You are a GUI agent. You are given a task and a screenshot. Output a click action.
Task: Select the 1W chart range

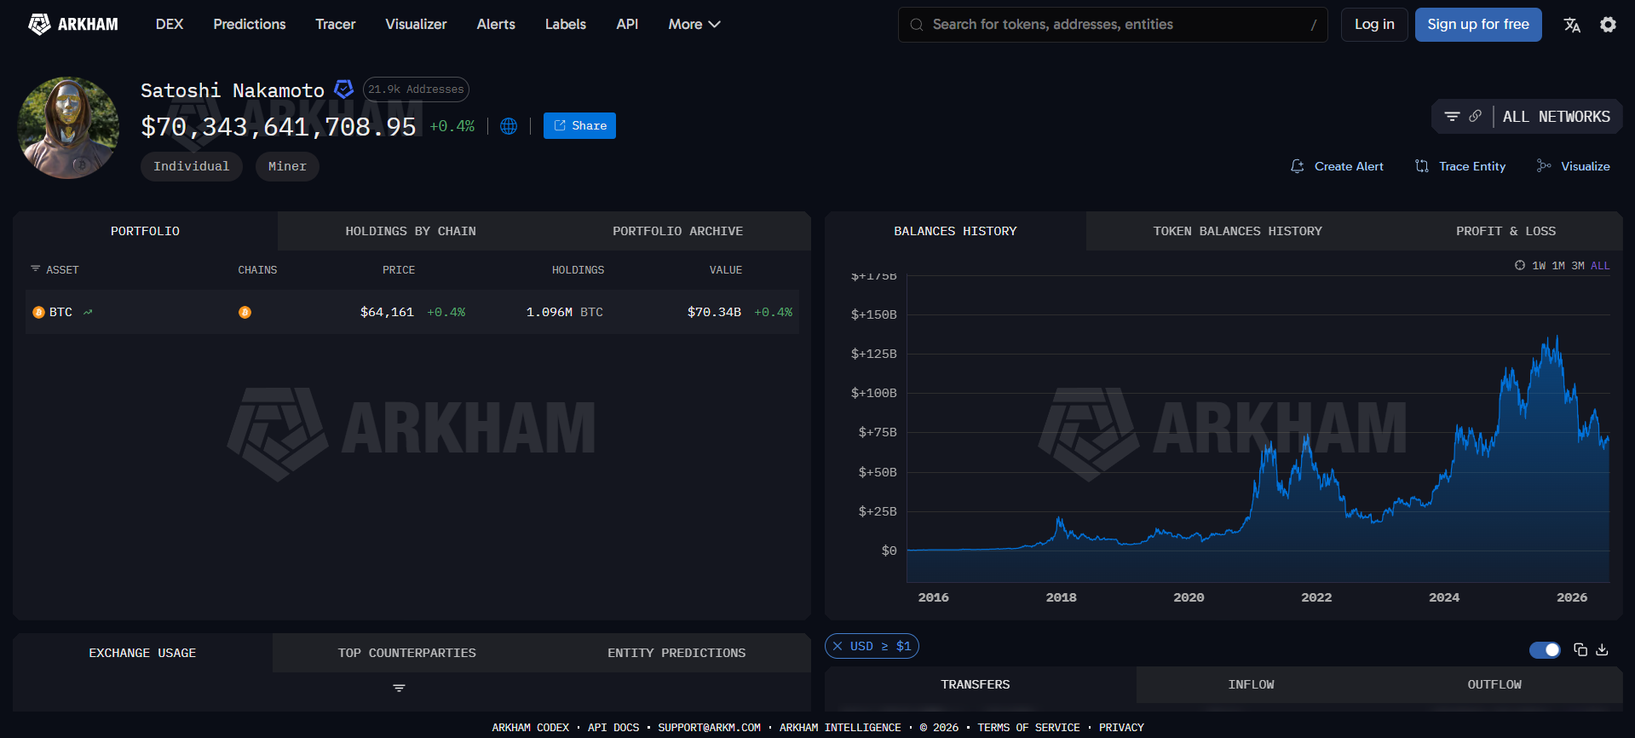[x=1539, y=266]
